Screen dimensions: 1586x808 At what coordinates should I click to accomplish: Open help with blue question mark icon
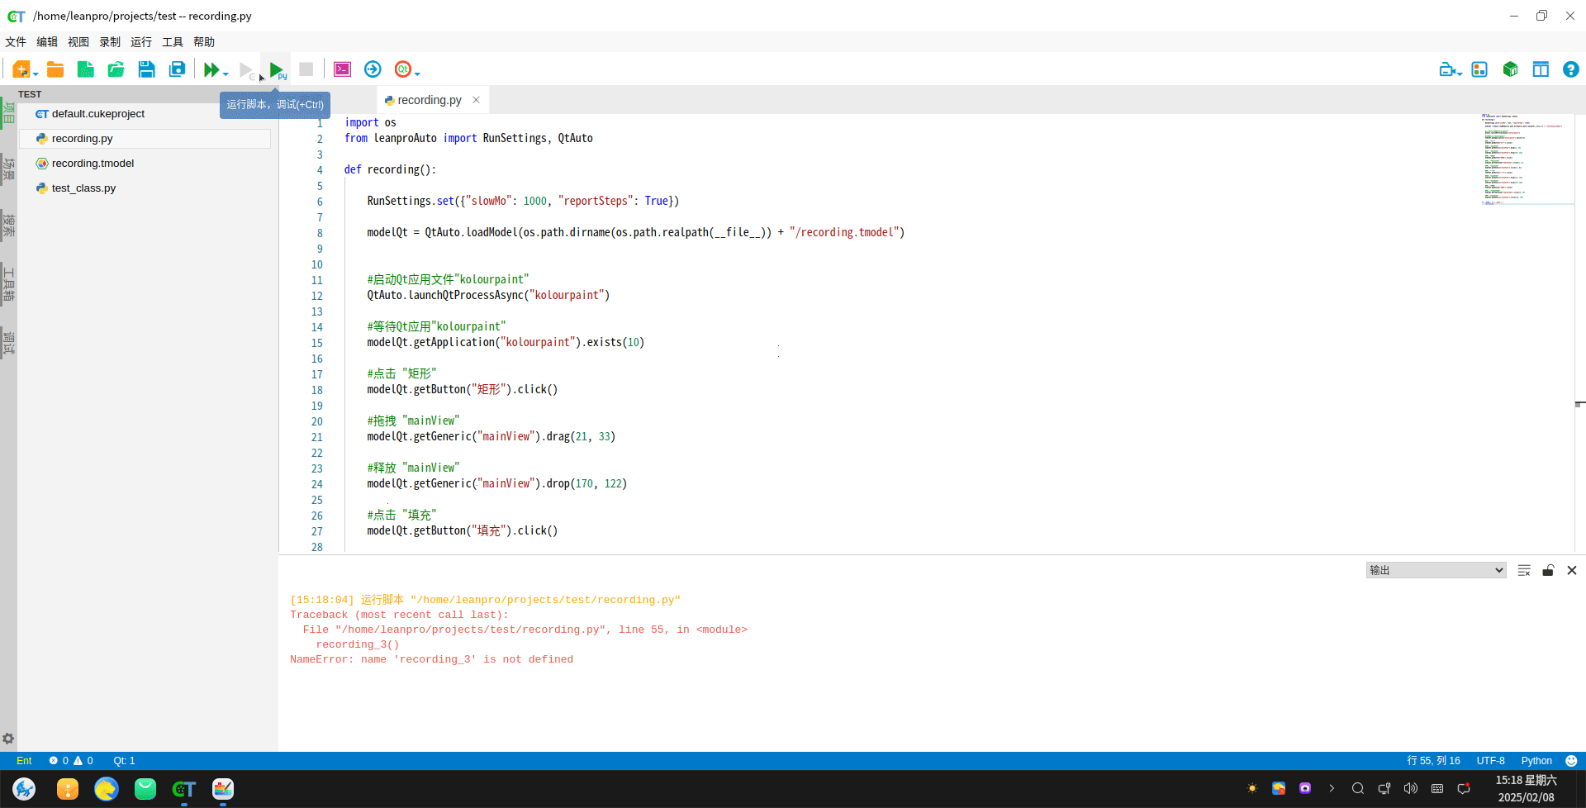[1571, 69]
